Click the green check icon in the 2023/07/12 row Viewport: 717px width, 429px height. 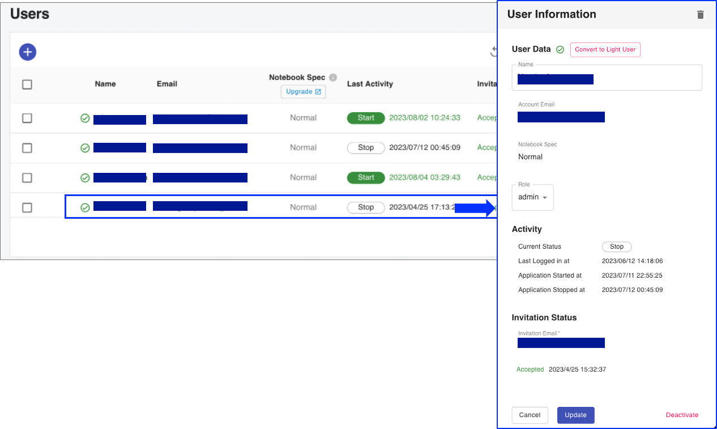85,148
